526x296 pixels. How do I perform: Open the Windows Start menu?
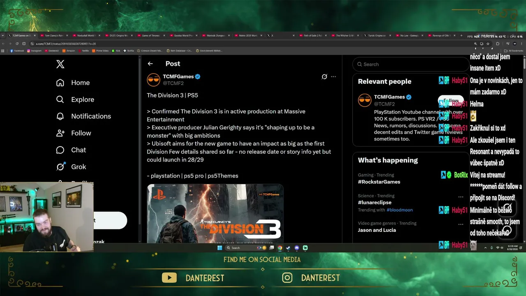tap(219, 248)
